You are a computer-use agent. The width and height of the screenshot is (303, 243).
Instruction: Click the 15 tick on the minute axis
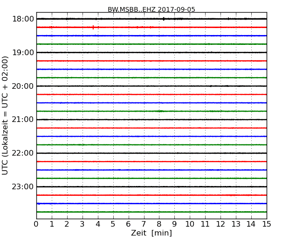click(x=267, y=224)
